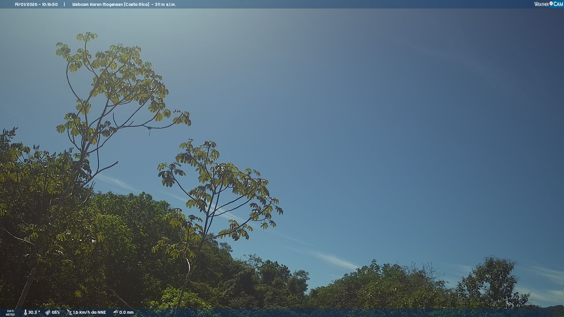Click the 311 m s.l.m. altitude text

click(x=165, y=4)
